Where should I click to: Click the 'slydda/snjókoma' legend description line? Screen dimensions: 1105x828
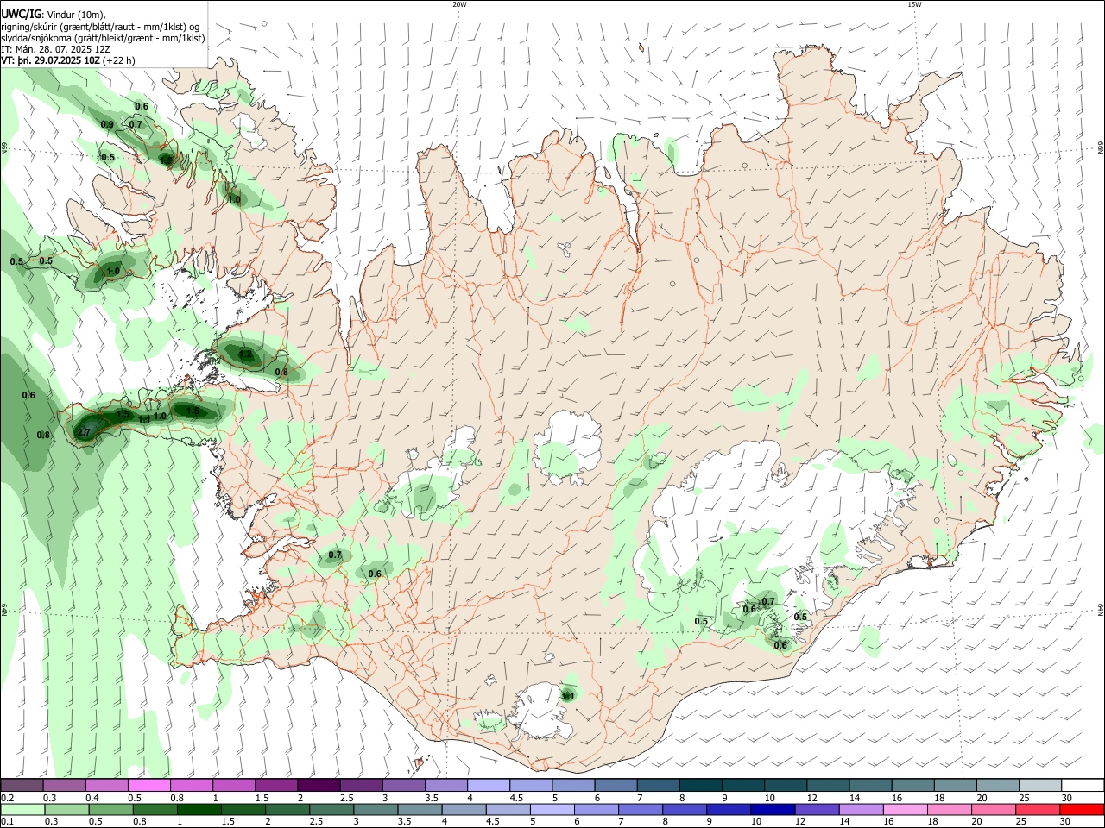pyautogui.click(x=103, y=38)
